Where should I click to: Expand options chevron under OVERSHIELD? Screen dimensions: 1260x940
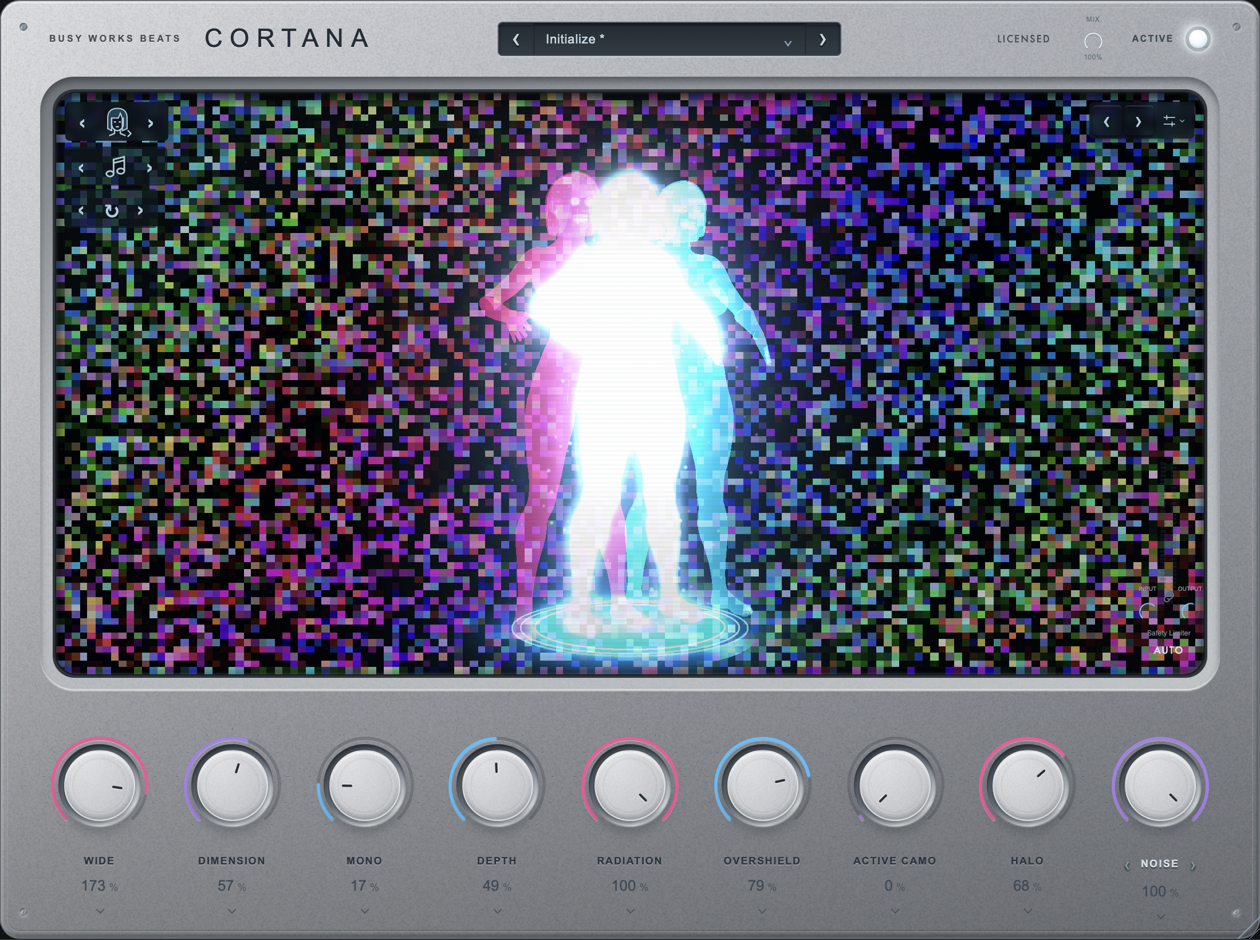762,910
